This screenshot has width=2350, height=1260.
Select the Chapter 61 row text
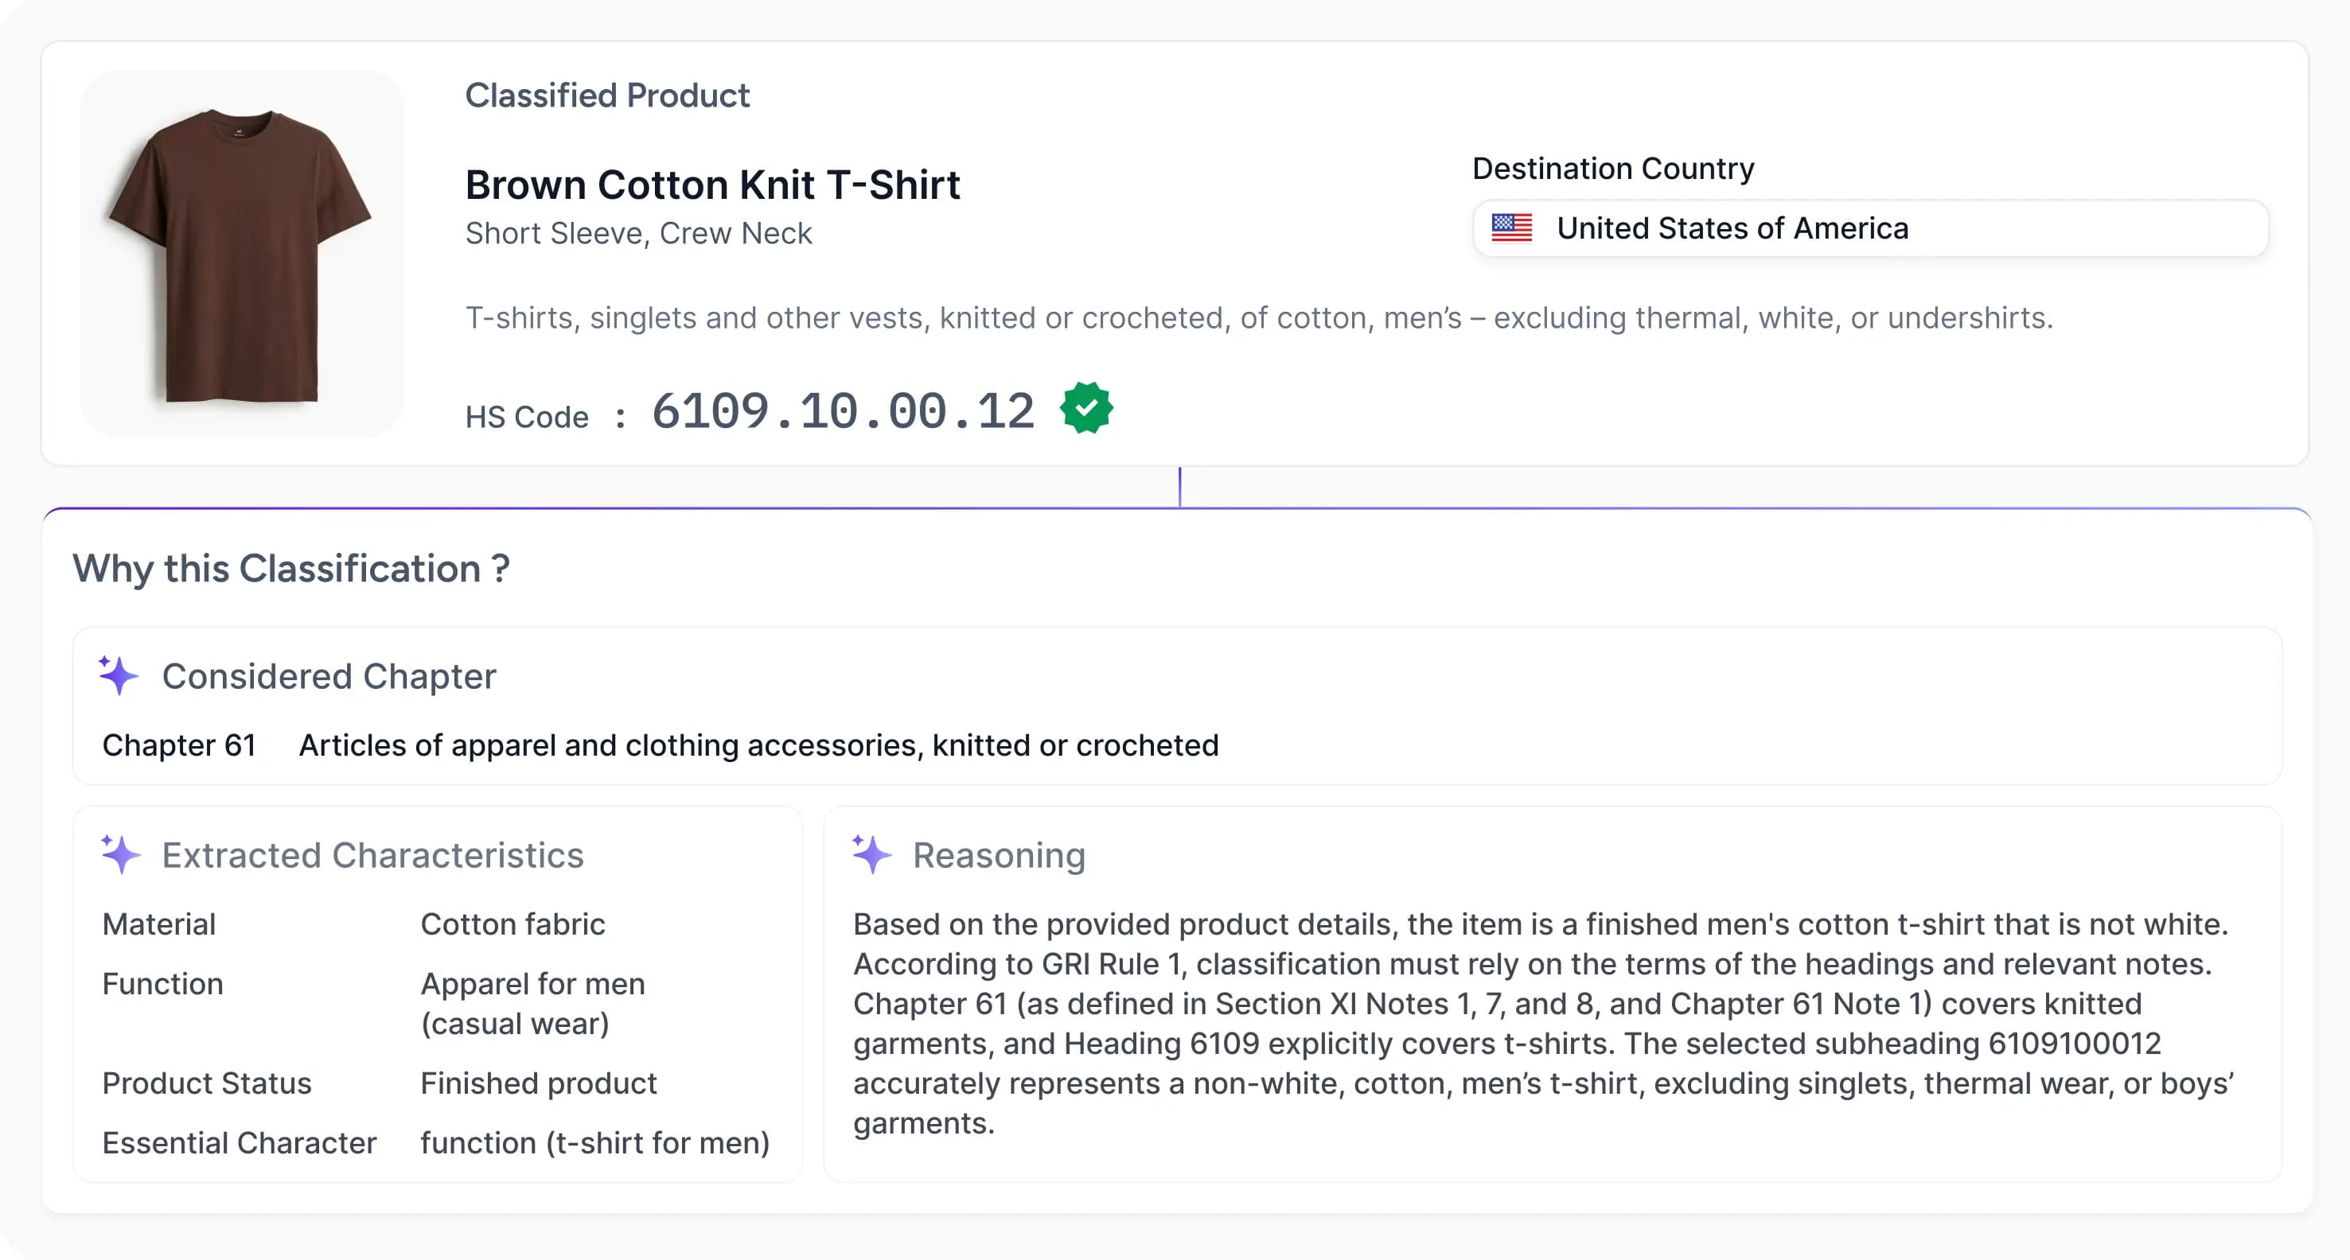[179, 745]
